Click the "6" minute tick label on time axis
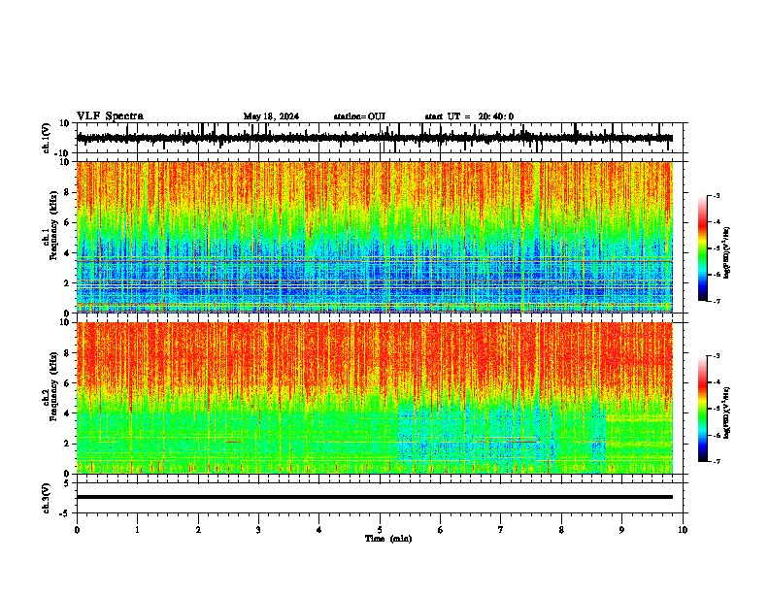The width and height of the screenshot is (769, 594). pos(441,530)
